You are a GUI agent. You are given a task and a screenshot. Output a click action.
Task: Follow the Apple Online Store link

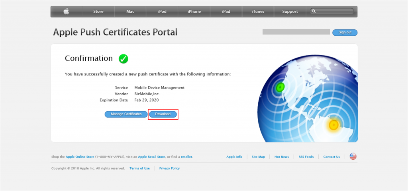coord(80,157)
